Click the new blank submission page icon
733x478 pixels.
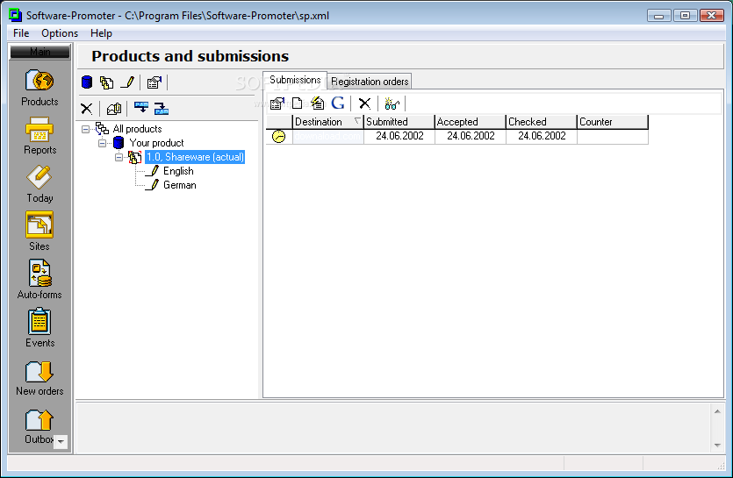click(297, 103)
